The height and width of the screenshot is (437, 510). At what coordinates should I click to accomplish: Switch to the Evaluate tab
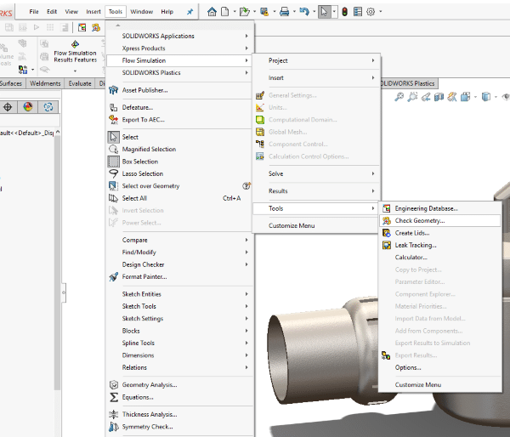[80, 83]
